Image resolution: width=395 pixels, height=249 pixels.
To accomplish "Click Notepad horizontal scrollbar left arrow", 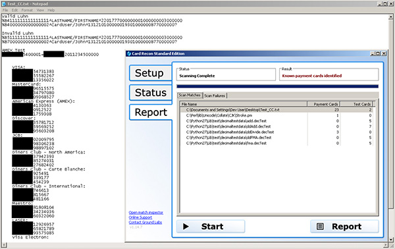I will click(x=4, y=245).
